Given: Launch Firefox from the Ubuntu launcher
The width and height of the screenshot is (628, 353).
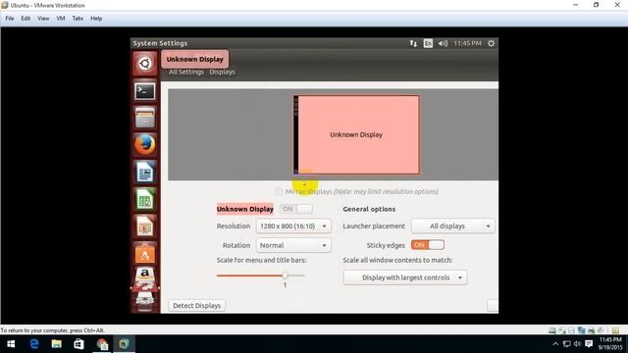Looking at the screenshot, I should [x=145, y=144].
